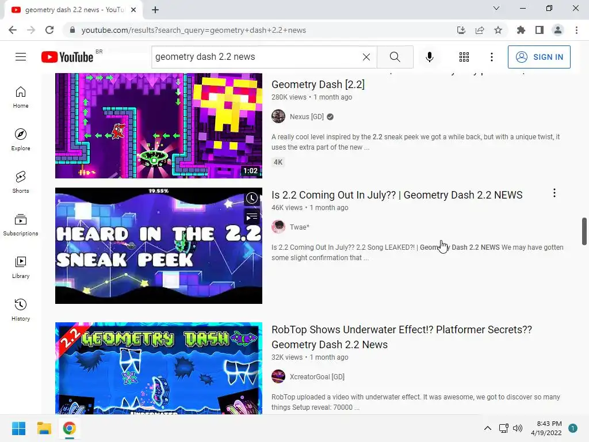
Task: Click the lock icon in the address bar
Action: coord(72,30)
